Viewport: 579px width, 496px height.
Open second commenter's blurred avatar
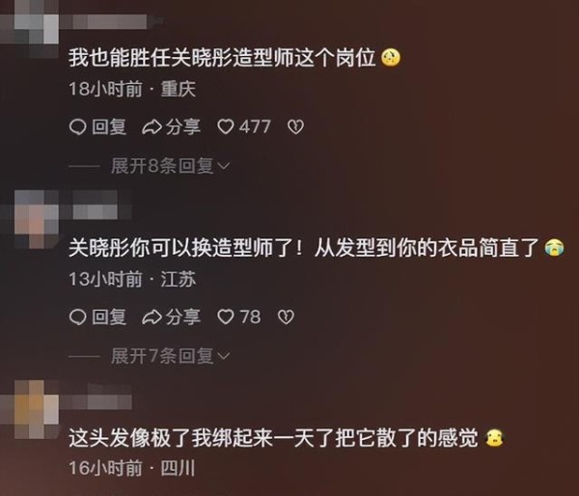click(35, 219)
